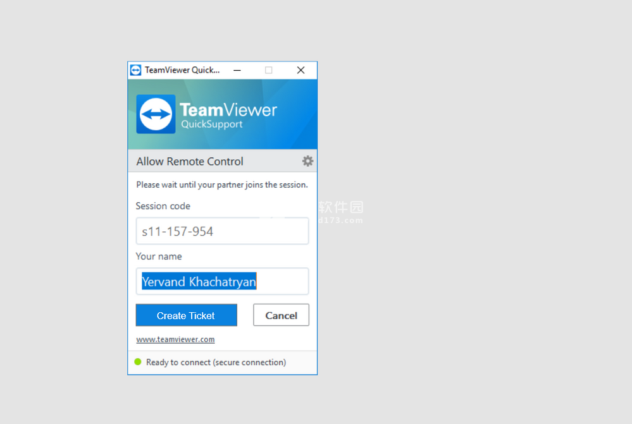Minimize the TeamViewer QuickSupport window
The height and width of the screenshot is (424, 632).
coord(237,70)
